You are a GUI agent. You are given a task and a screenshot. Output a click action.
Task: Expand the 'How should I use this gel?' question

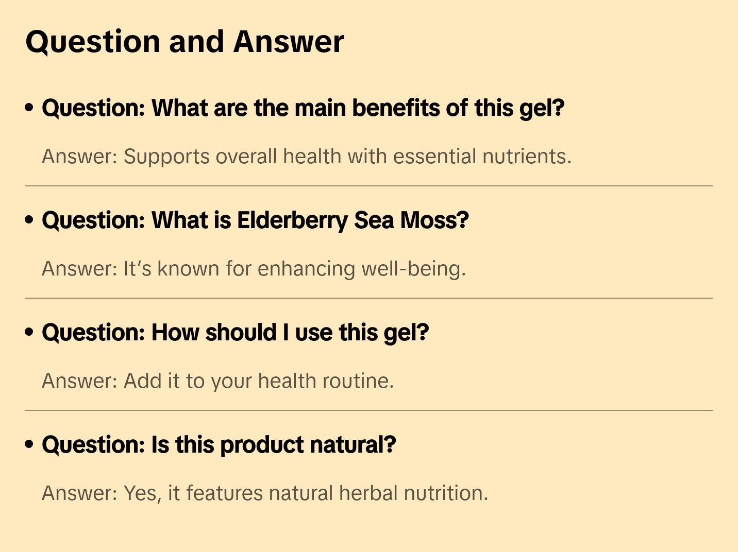coord(235,333)
